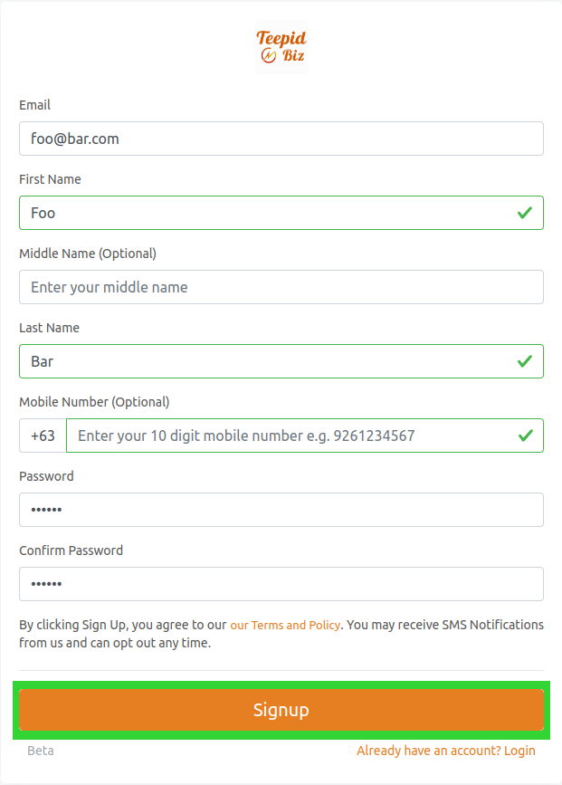Focus the 10 digit mobile number field

(x=290, y=436)
